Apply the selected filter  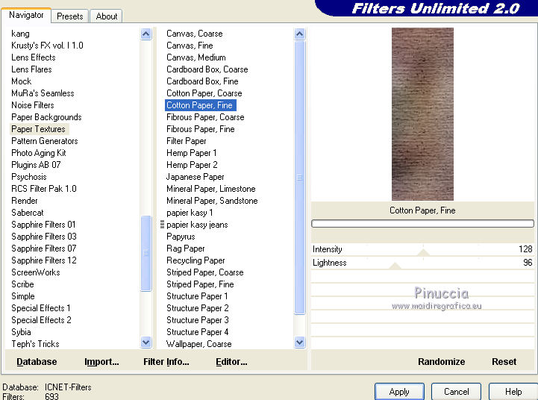point(399,392)
